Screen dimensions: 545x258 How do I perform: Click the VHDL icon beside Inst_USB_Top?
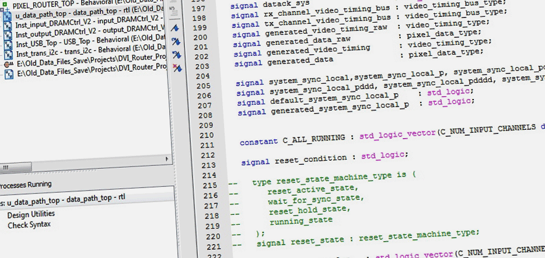pyautogui.click(x=9, y=44)
